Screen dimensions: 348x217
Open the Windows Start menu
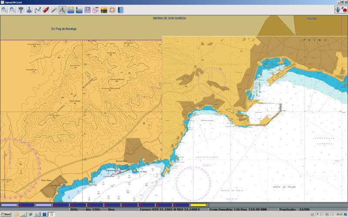(x=6, y=214)
